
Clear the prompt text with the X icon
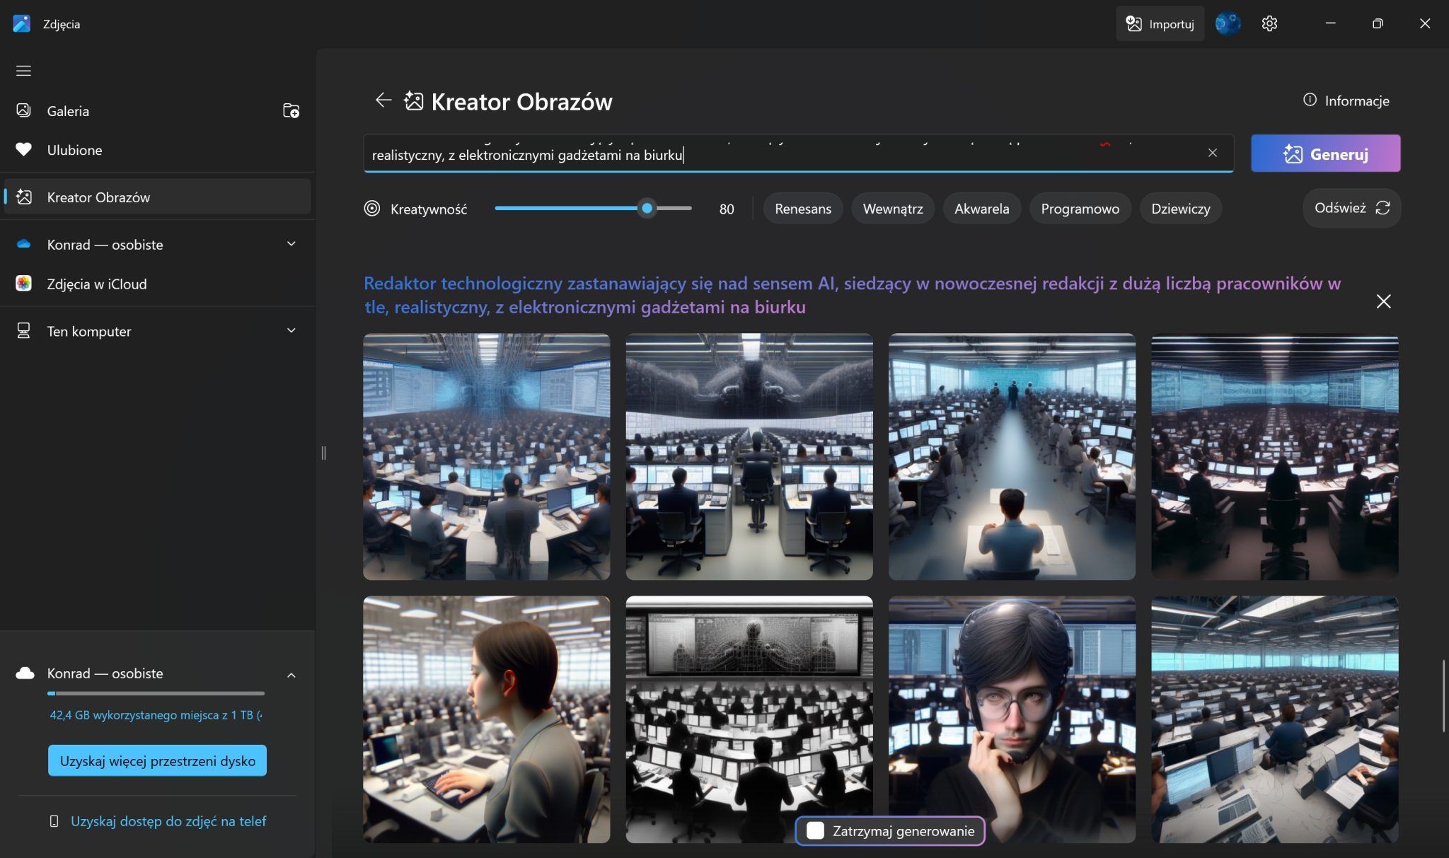coord(1212,153)
